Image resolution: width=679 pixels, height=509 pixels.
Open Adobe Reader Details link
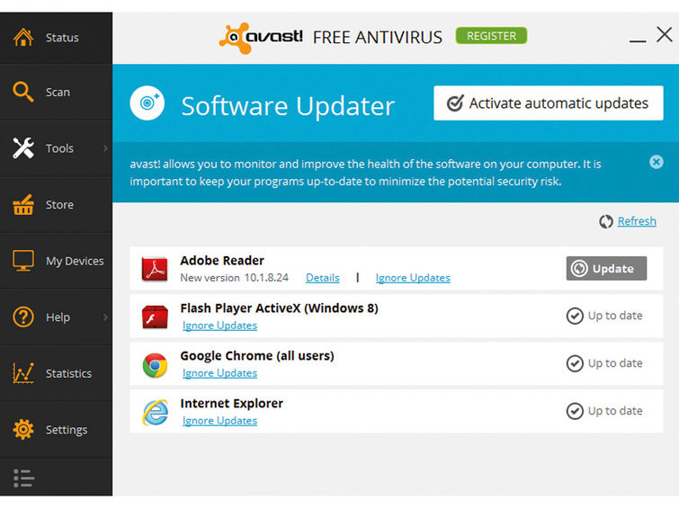coord(323,278)
